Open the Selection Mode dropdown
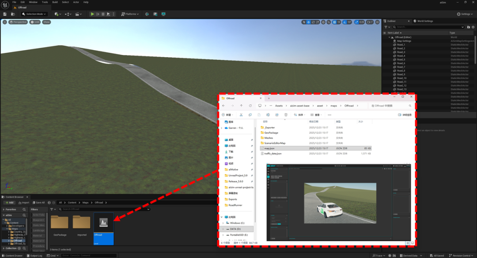Viewport: 477px width, 258px height. coord(35,14)
